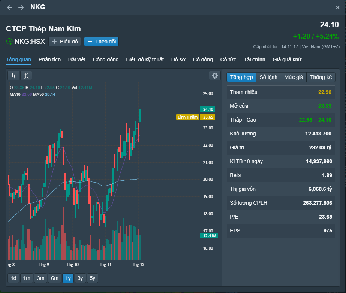The width and height of the screenshot is (346, 293).
Task: Open the Biểu đồ kỹ thuật tab
Action: click(x=145, y=59)
